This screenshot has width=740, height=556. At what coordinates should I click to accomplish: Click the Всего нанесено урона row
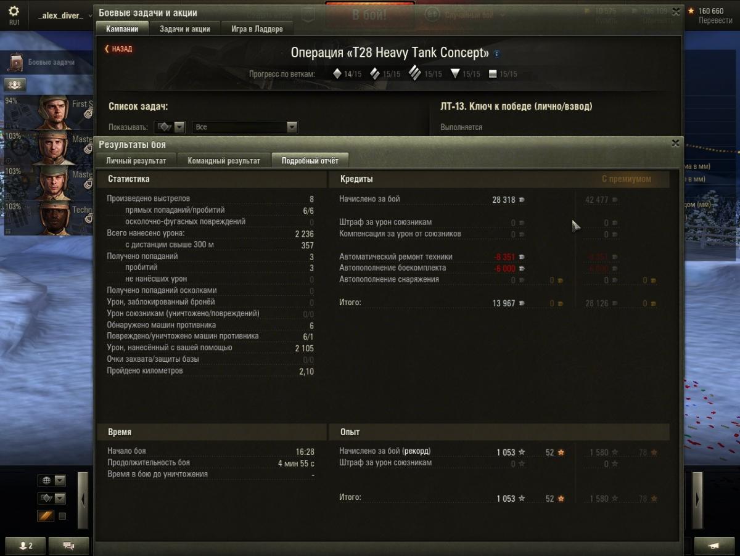click(x=210, y=234)
